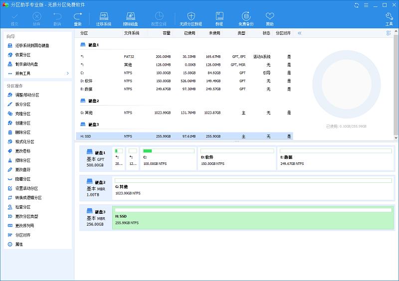Screen dimensions: 399x281
Task: Open the 无损分区教程 shield icon
Action: (191, 19)
